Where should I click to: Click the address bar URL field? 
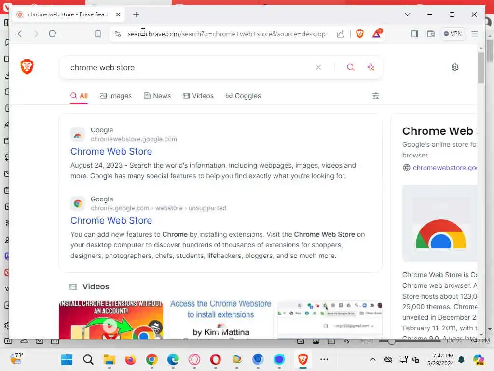[226, 34]
